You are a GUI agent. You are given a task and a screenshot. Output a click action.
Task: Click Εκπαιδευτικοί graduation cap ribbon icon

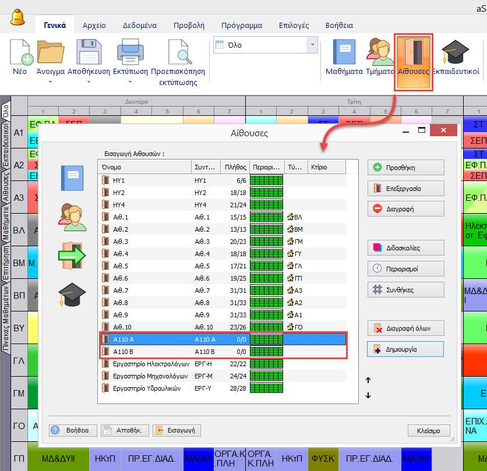pos(456,54)
